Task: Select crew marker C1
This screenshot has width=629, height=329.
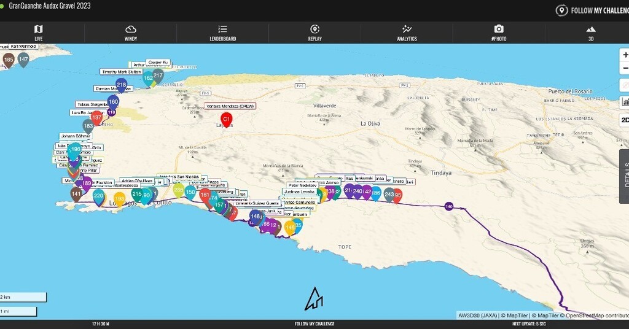Action: click(x=226, y=120)
